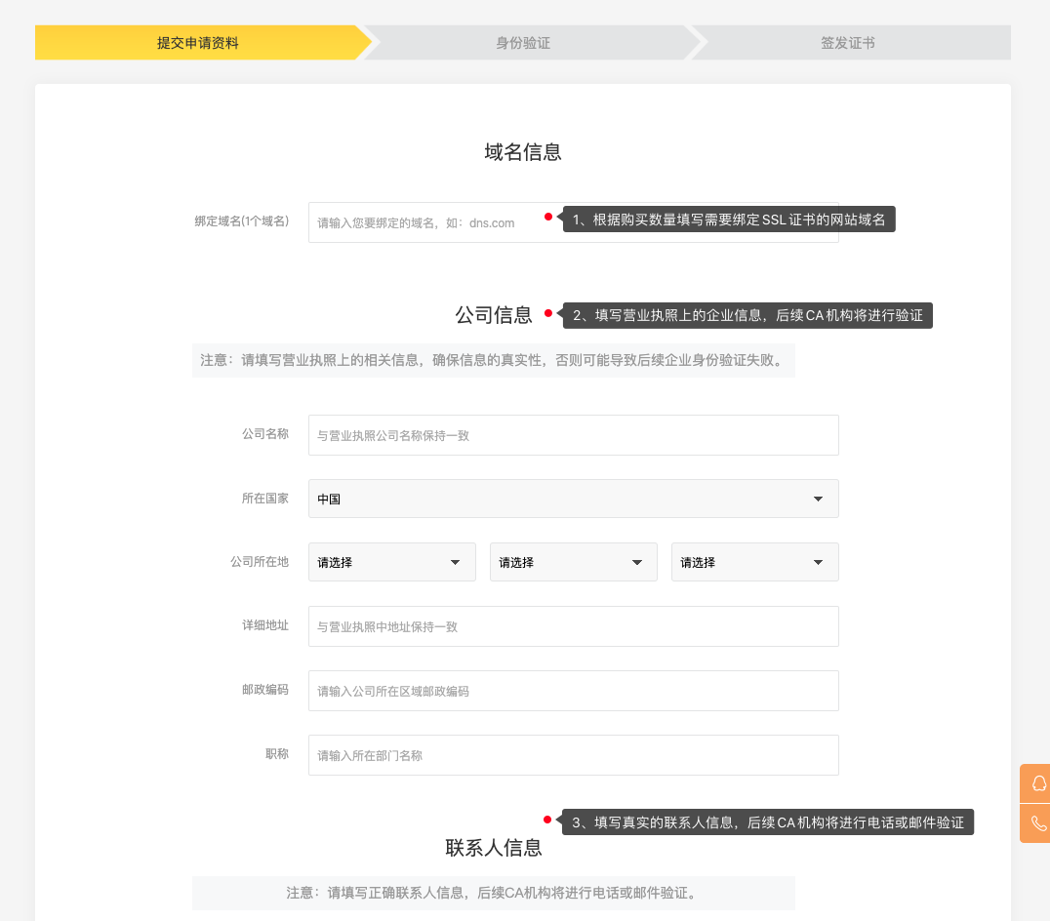
Task: Select the 提交申请资料 step tab
Action: 198,43
